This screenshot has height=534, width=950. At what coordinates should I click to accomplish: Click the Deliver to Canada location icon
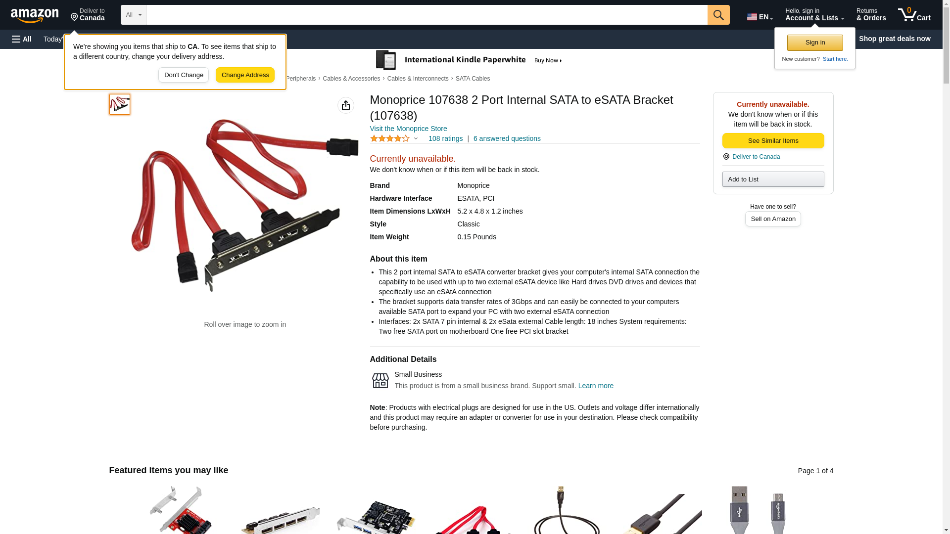tap(74, 17)
